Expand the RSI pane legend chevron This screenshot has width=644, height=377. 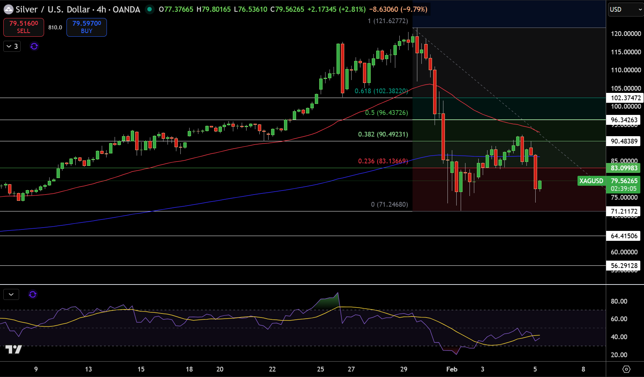coord(11,294)
